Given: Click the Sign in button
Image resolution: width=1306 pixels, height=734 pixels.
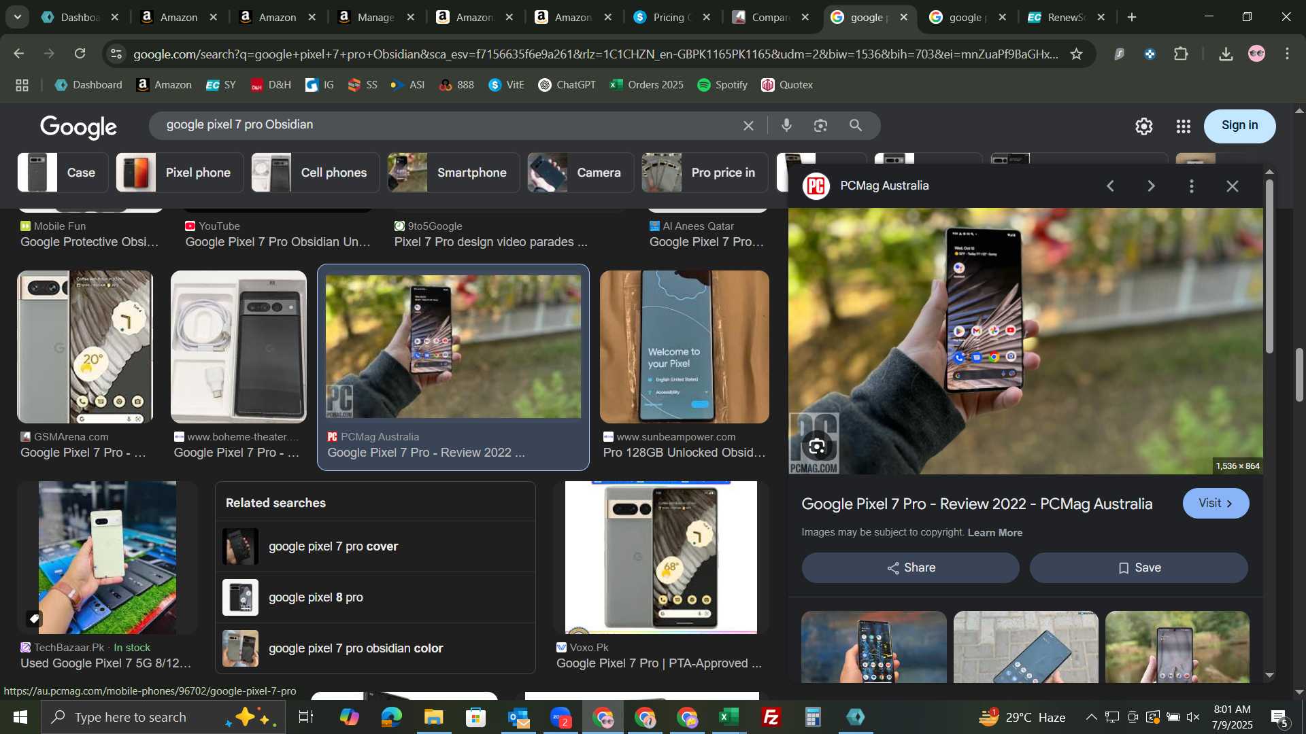Looking at the screenshot, I should pos(1239,126).
